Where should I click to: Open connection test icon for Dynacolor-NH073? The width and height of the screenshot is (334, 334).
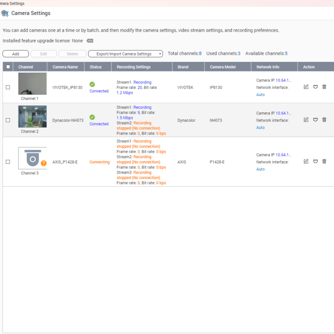coord(315,120)
